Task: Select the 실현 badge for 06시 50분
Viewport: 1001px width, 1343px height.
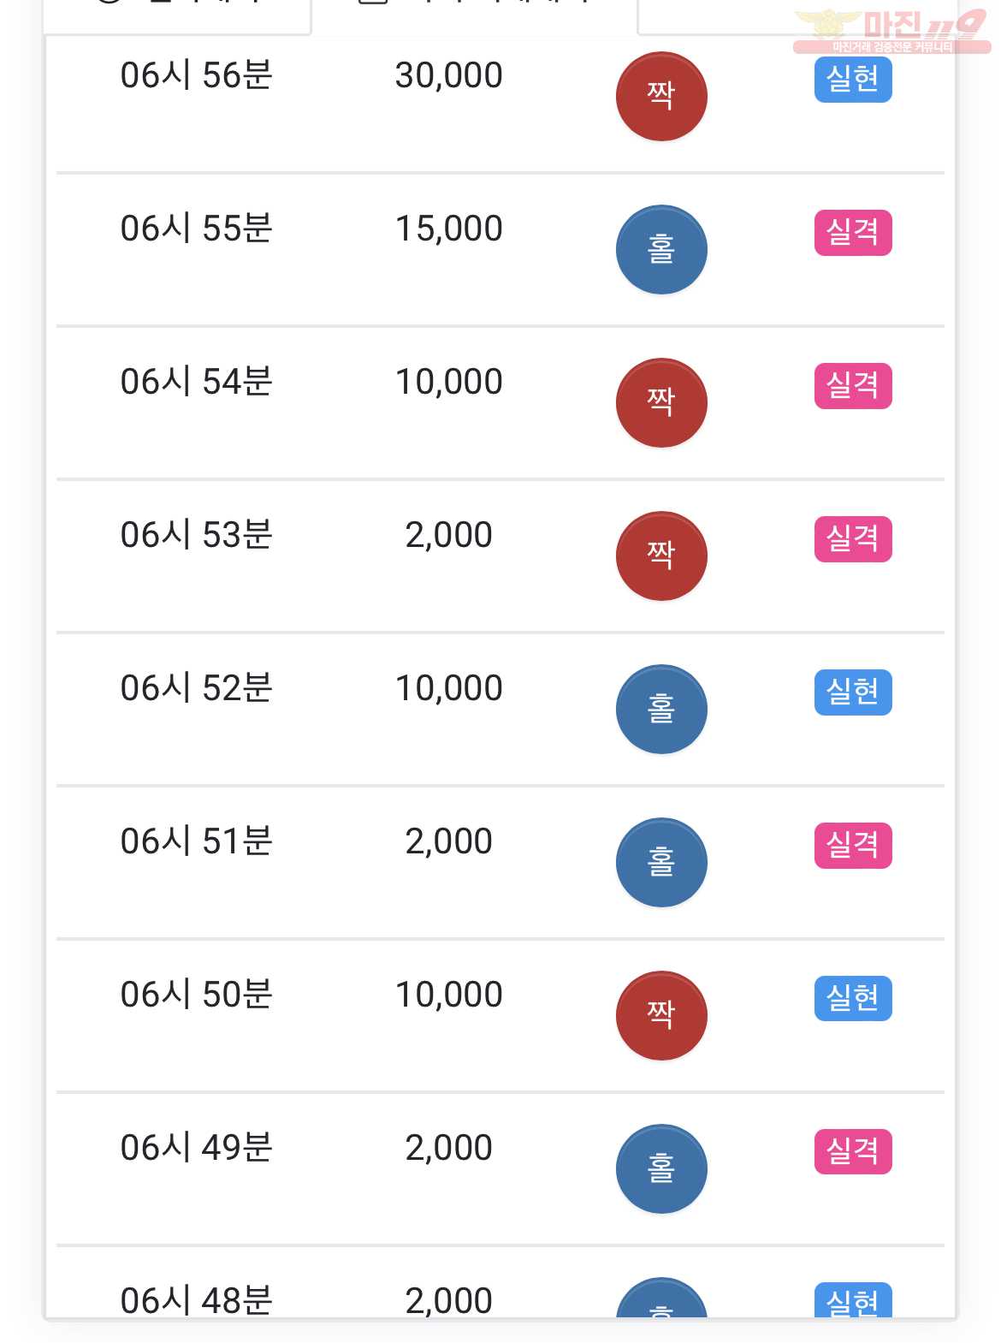Action: [x=853, y=999]
